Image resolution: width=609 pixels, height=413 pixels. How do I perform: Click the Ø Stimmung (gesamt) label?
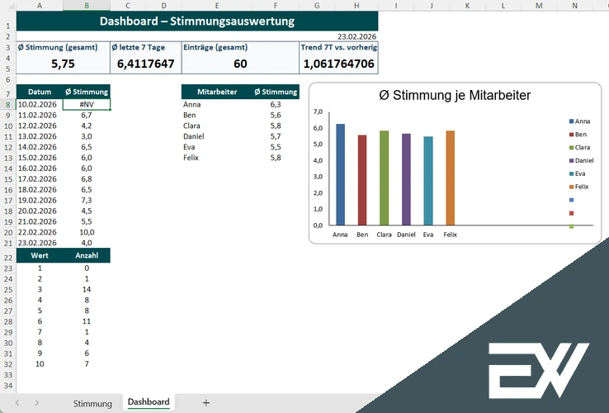pos(58,47)
